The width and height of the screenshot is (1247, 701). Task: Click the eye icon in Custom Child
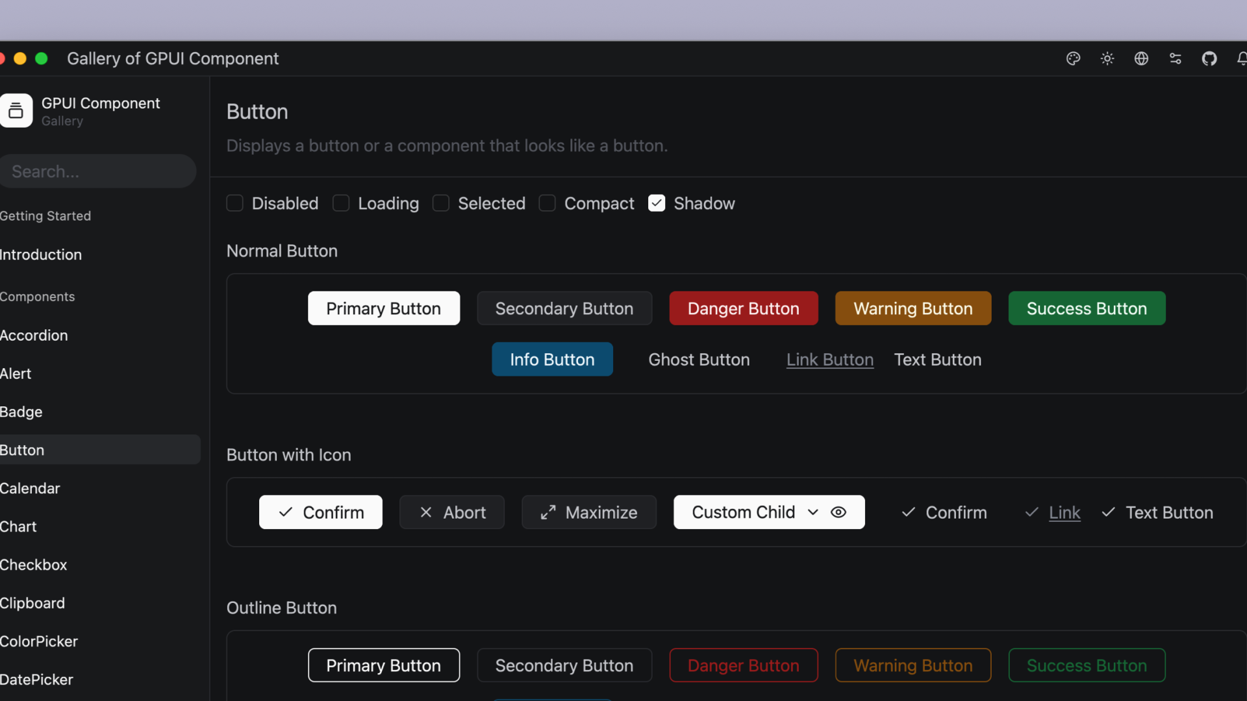tap(838, 512)
